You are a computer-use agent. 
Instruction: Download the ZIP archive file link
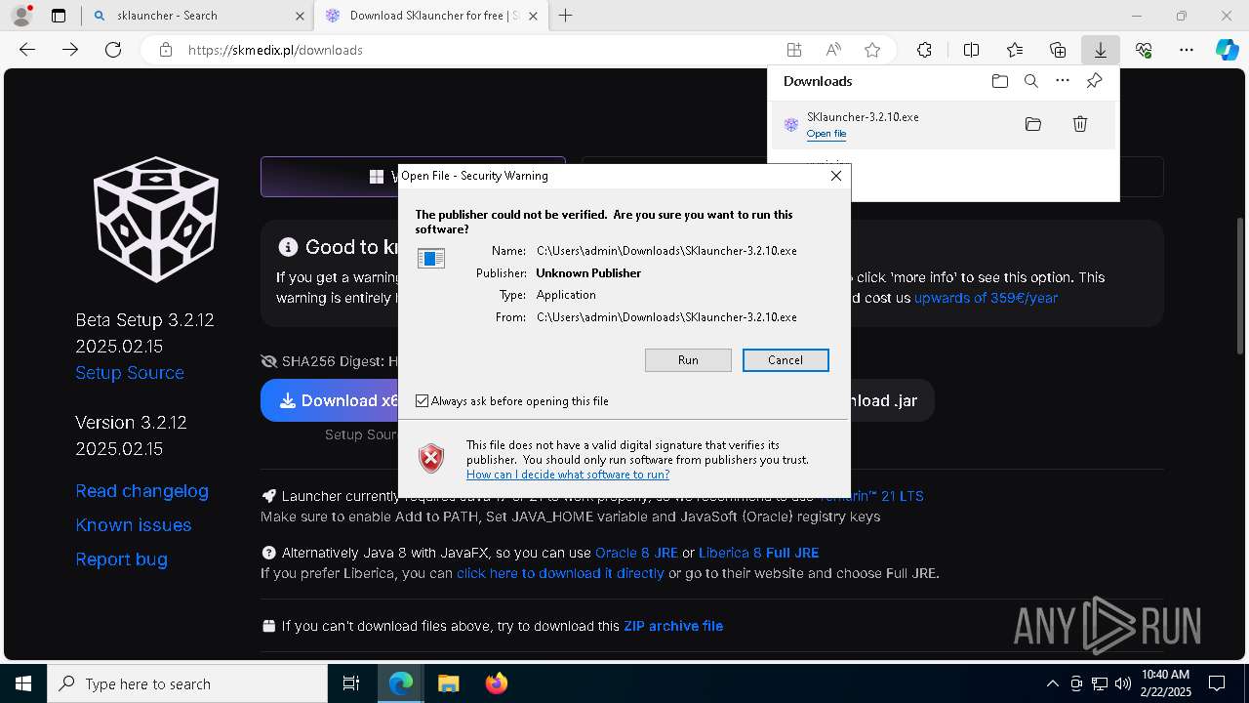coord(673,626)
